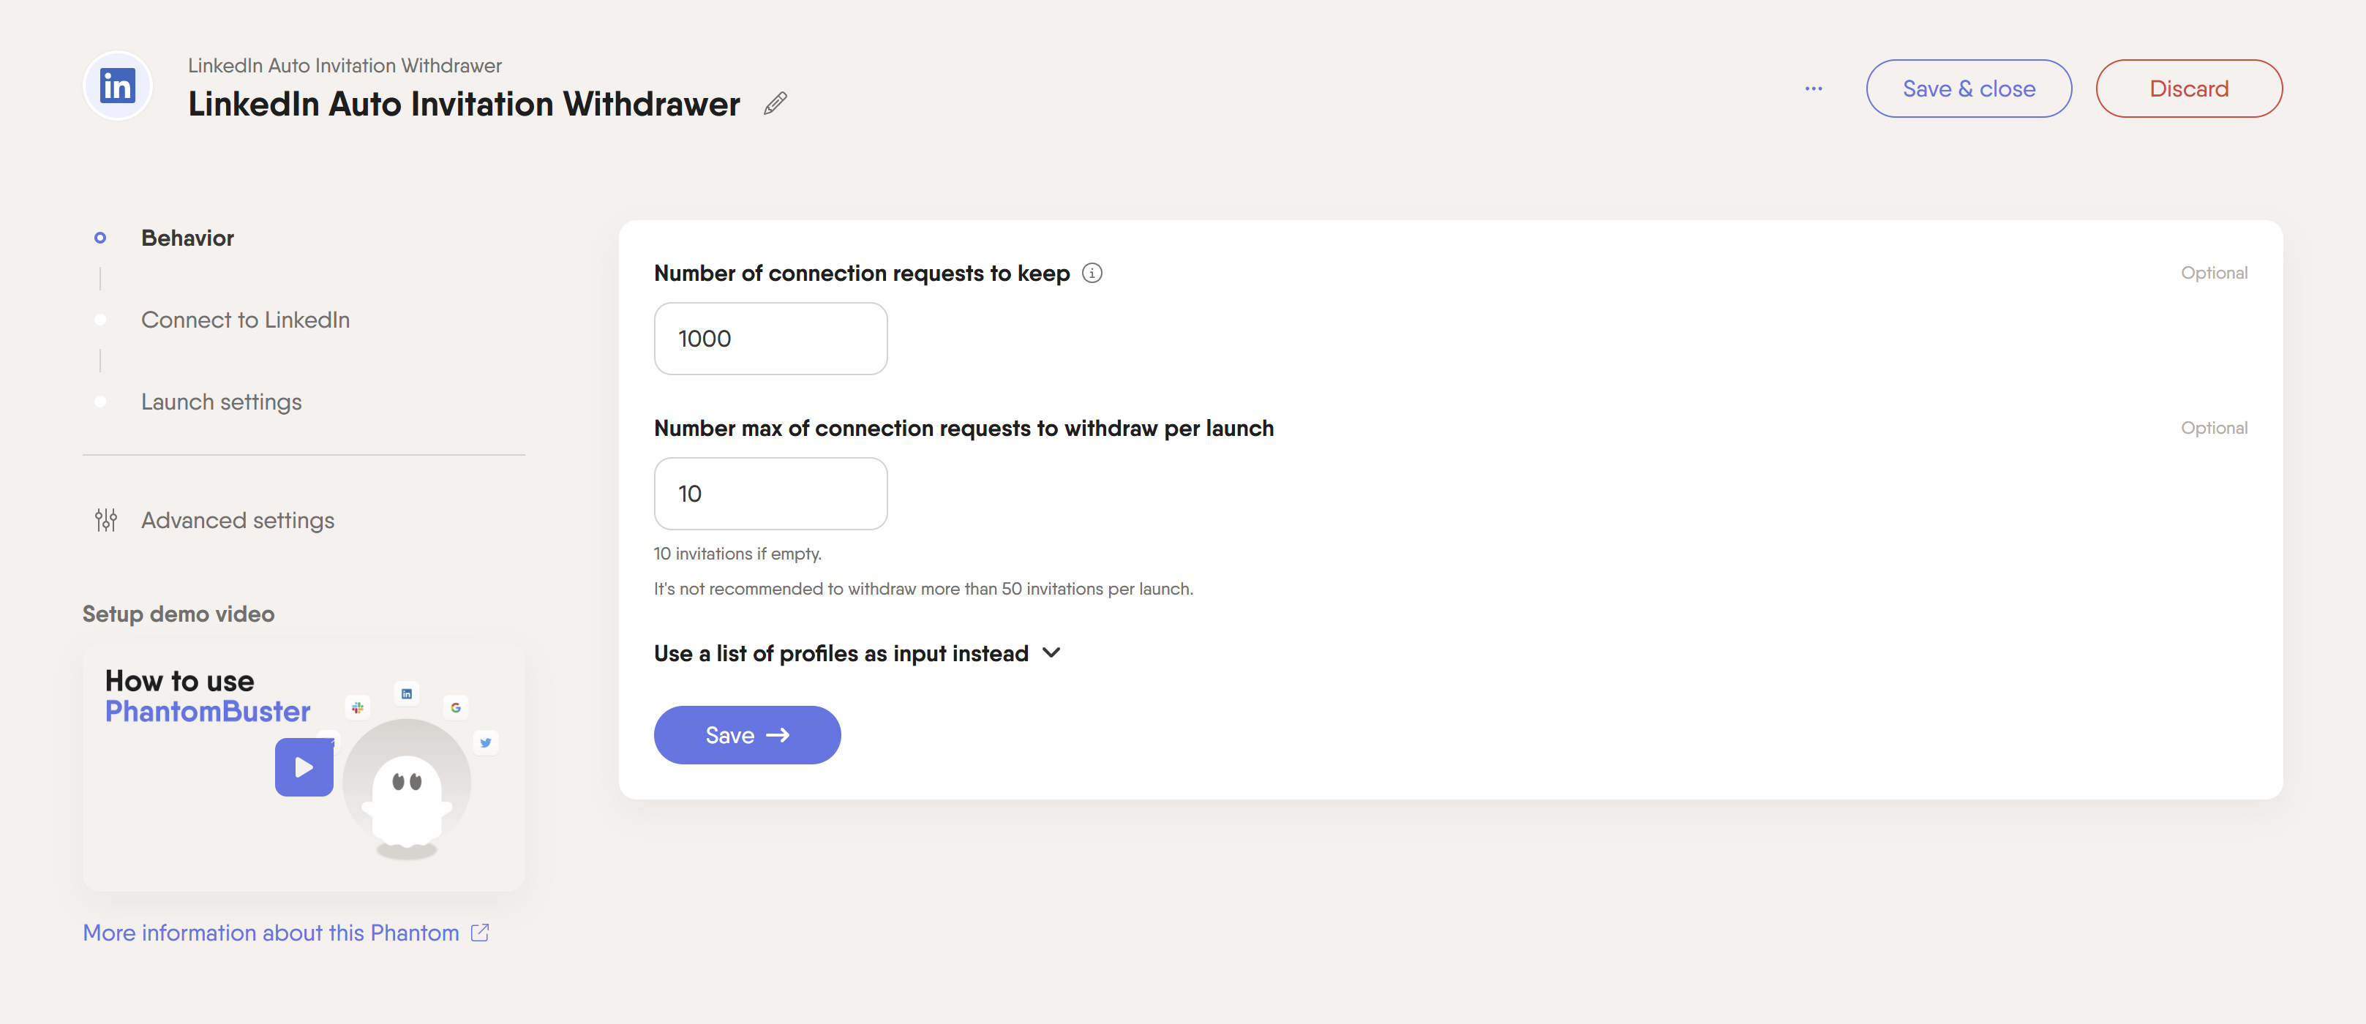Click the LinkedIn logo icon in header
The width and height of the screenshot is (2366, 1024).
[x=118, y=86]
